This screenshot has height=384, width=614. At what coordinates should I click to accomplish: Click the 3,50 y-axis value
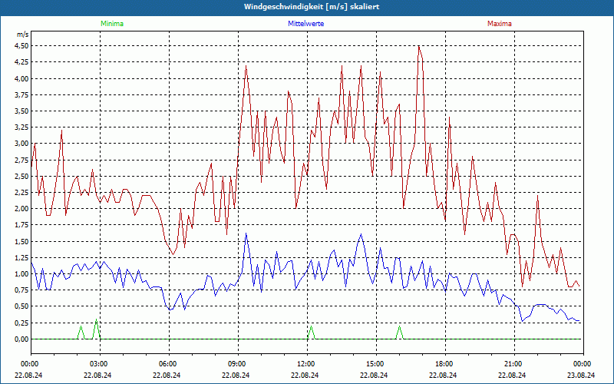21,111
